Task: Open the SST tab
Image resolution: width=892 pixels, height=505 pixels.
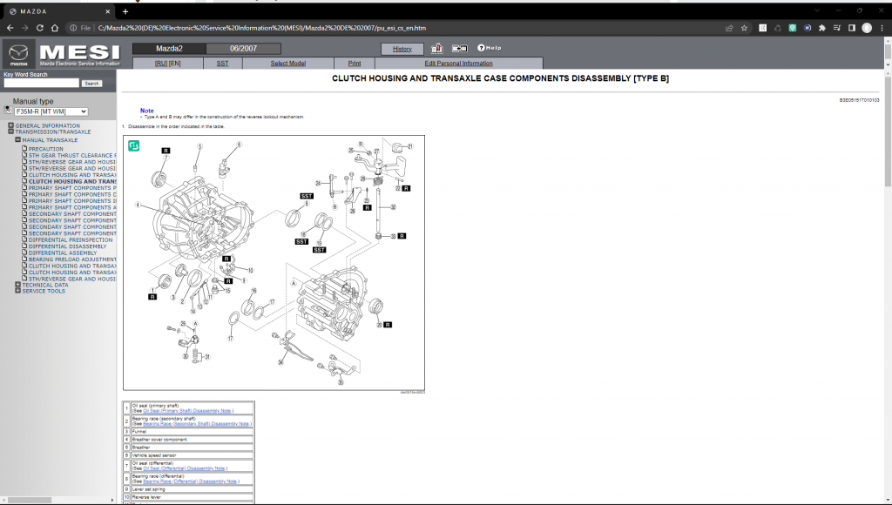Action: tap(222, 64)
